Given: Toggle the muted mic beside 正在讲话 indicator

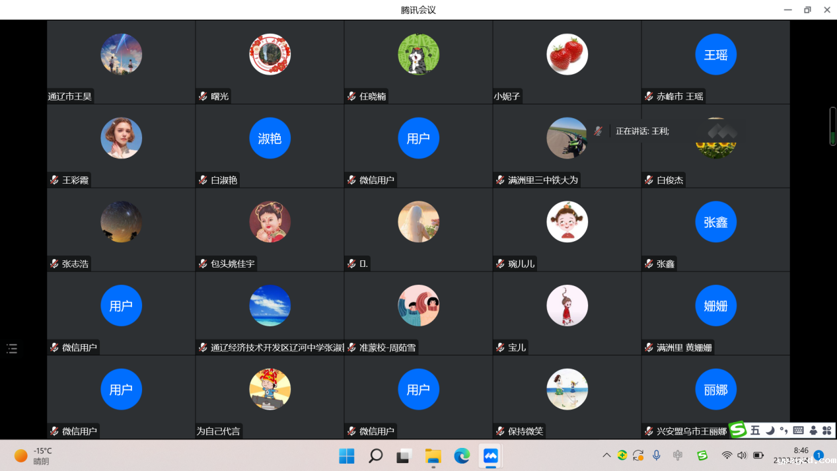Looking at the screenshot, I should click(x=598, y=131).
